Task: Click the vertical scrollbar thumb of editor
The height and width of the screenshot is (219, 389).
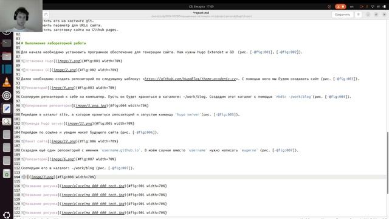Action: tap(388, 163)
